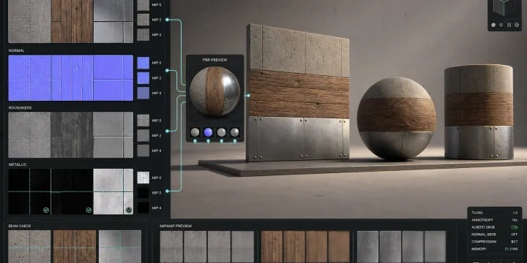Open the metal tile in the Normal map
The width and height of the screenshot is (527, 263).
click(x=113, y=78)
